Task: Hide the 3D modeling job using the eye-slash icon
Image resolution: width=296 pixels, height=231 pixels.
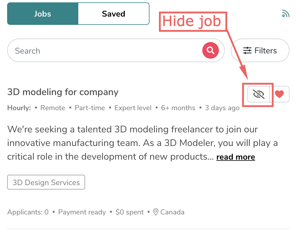Action: click(x=258, y=94)
